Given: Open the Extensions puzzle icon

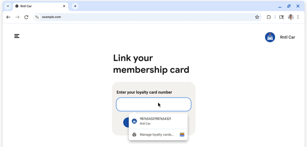Looking at the screenshot, I should point(269,17).
